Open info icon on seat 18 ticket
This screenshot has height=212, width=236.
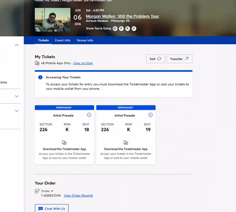pyautogui.click(x=89, y=115)
